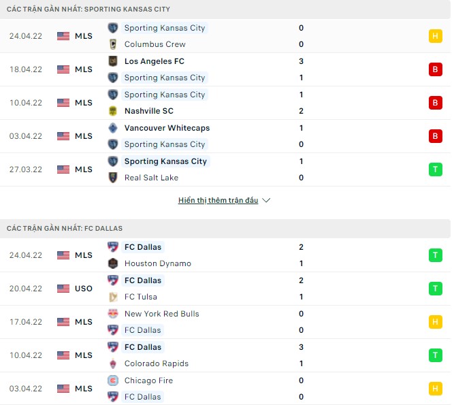This screenshot has height=405, width=454.
Task: Click green T badge for Real Salt Lake match
Action: (435, 169)
